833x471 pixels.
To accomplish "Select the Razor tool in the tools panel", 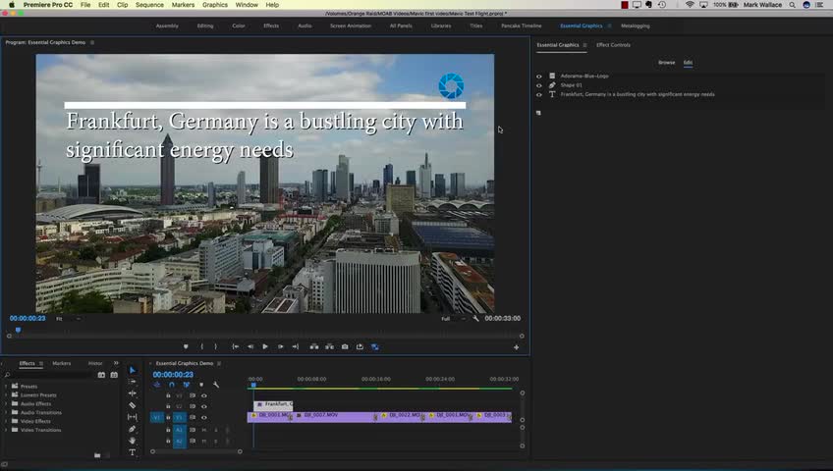I will [133, 405].
